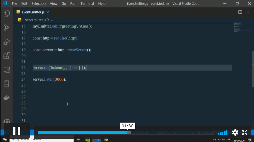254x142 pixels.
Task: Open the Windows Start button
Action: point(5,139)
